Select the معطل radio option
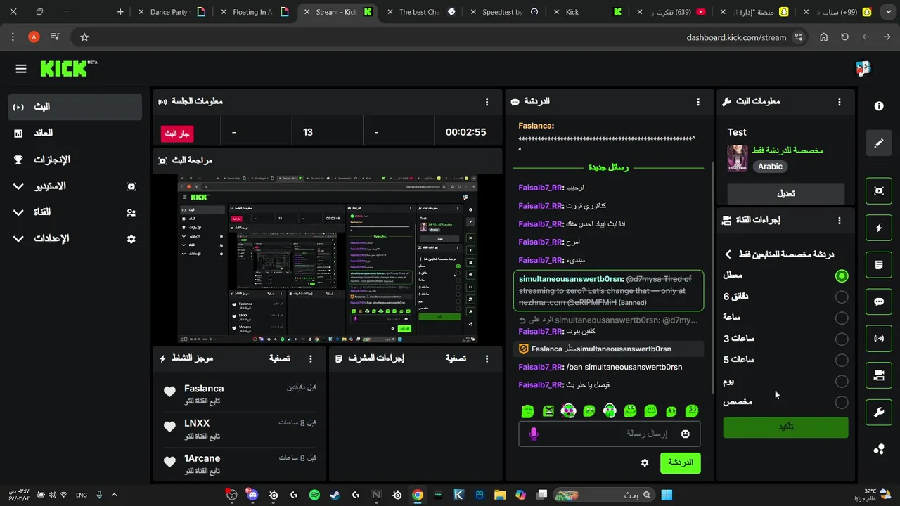This screenshot has height=506, width=900. click(x=842, y=276)
